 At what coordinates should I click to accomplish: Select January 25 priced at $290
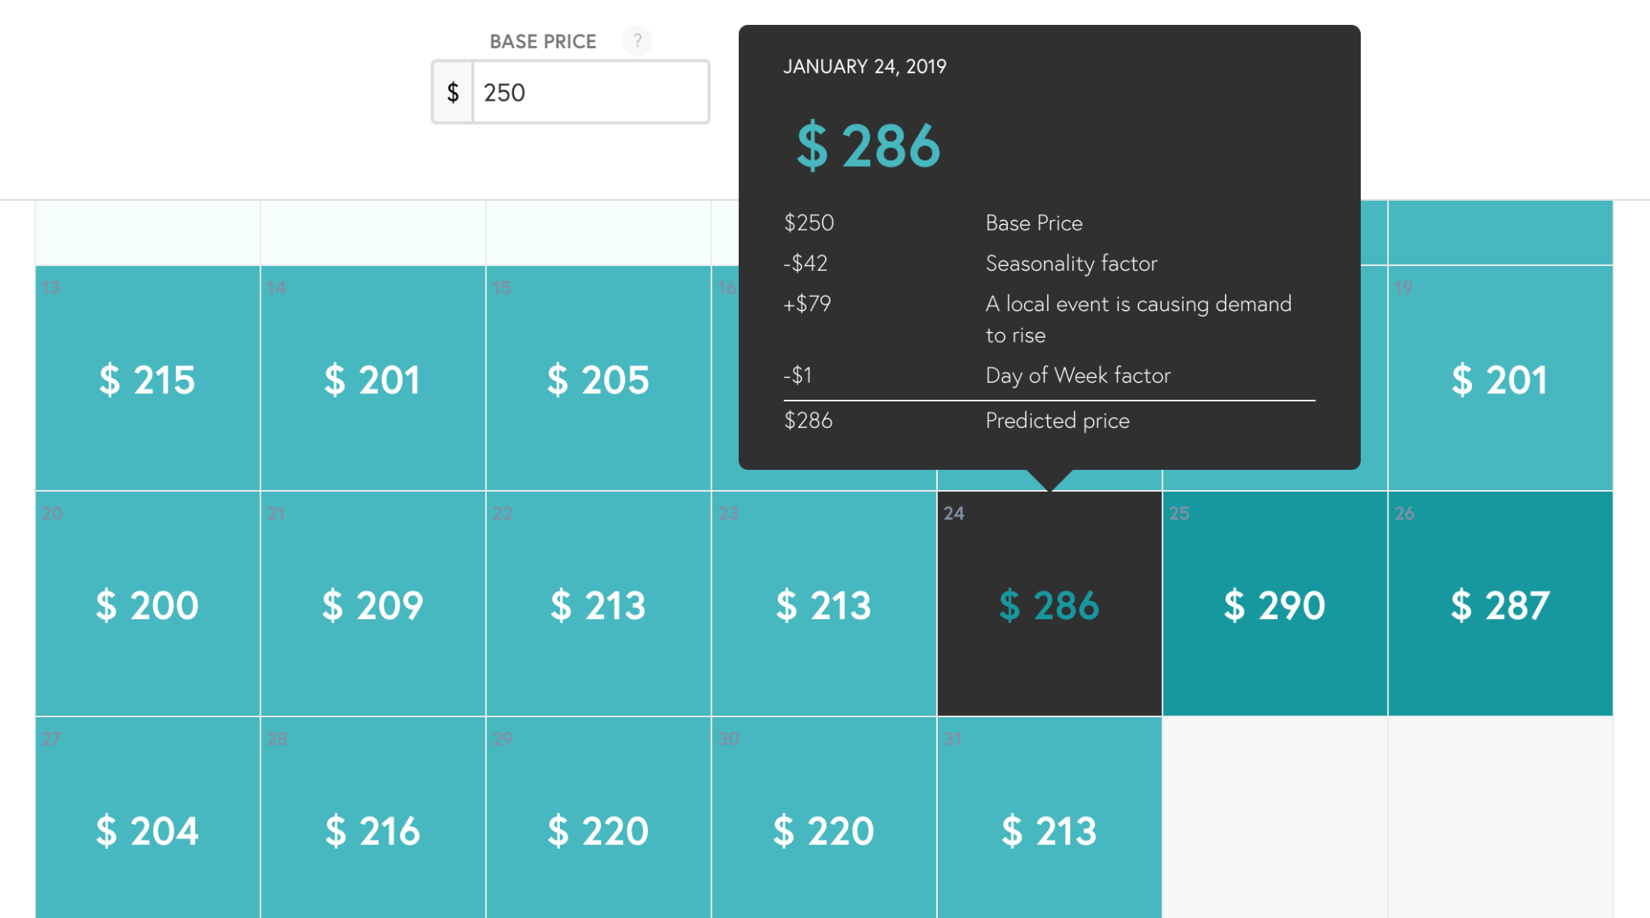coord(1273,604)
